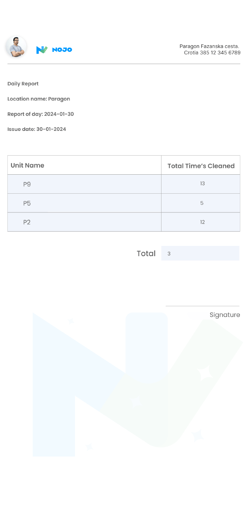Click the Location name: Paragon line

click(39, 99)
